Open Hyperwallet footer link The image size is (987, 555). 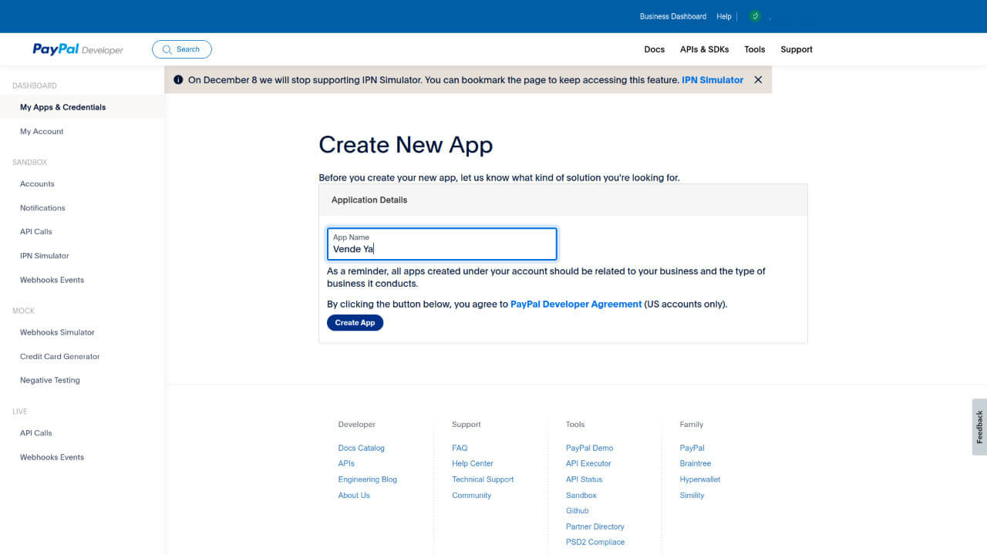coord(700,479)
